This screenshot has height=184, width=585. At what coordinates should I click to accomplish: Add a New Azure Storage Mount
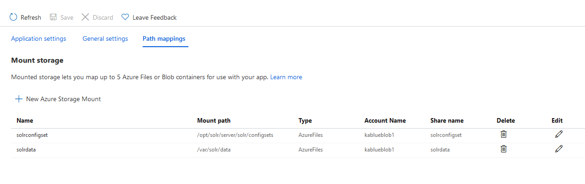(58, 99)
